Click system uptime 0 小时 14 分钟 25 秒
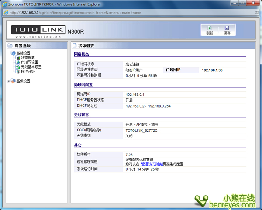The image size is (262, 210). point(142,169)
